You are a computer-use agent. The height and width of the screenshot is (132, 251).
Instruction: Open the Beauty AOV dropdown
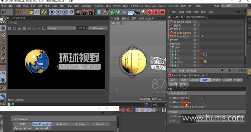pyautogui.click(x=61, y=28)
